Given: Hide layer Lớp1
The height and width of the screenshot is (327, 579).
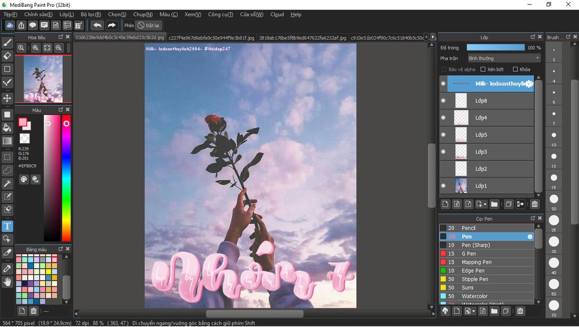Looking at the screenshot, I should 443,186.
